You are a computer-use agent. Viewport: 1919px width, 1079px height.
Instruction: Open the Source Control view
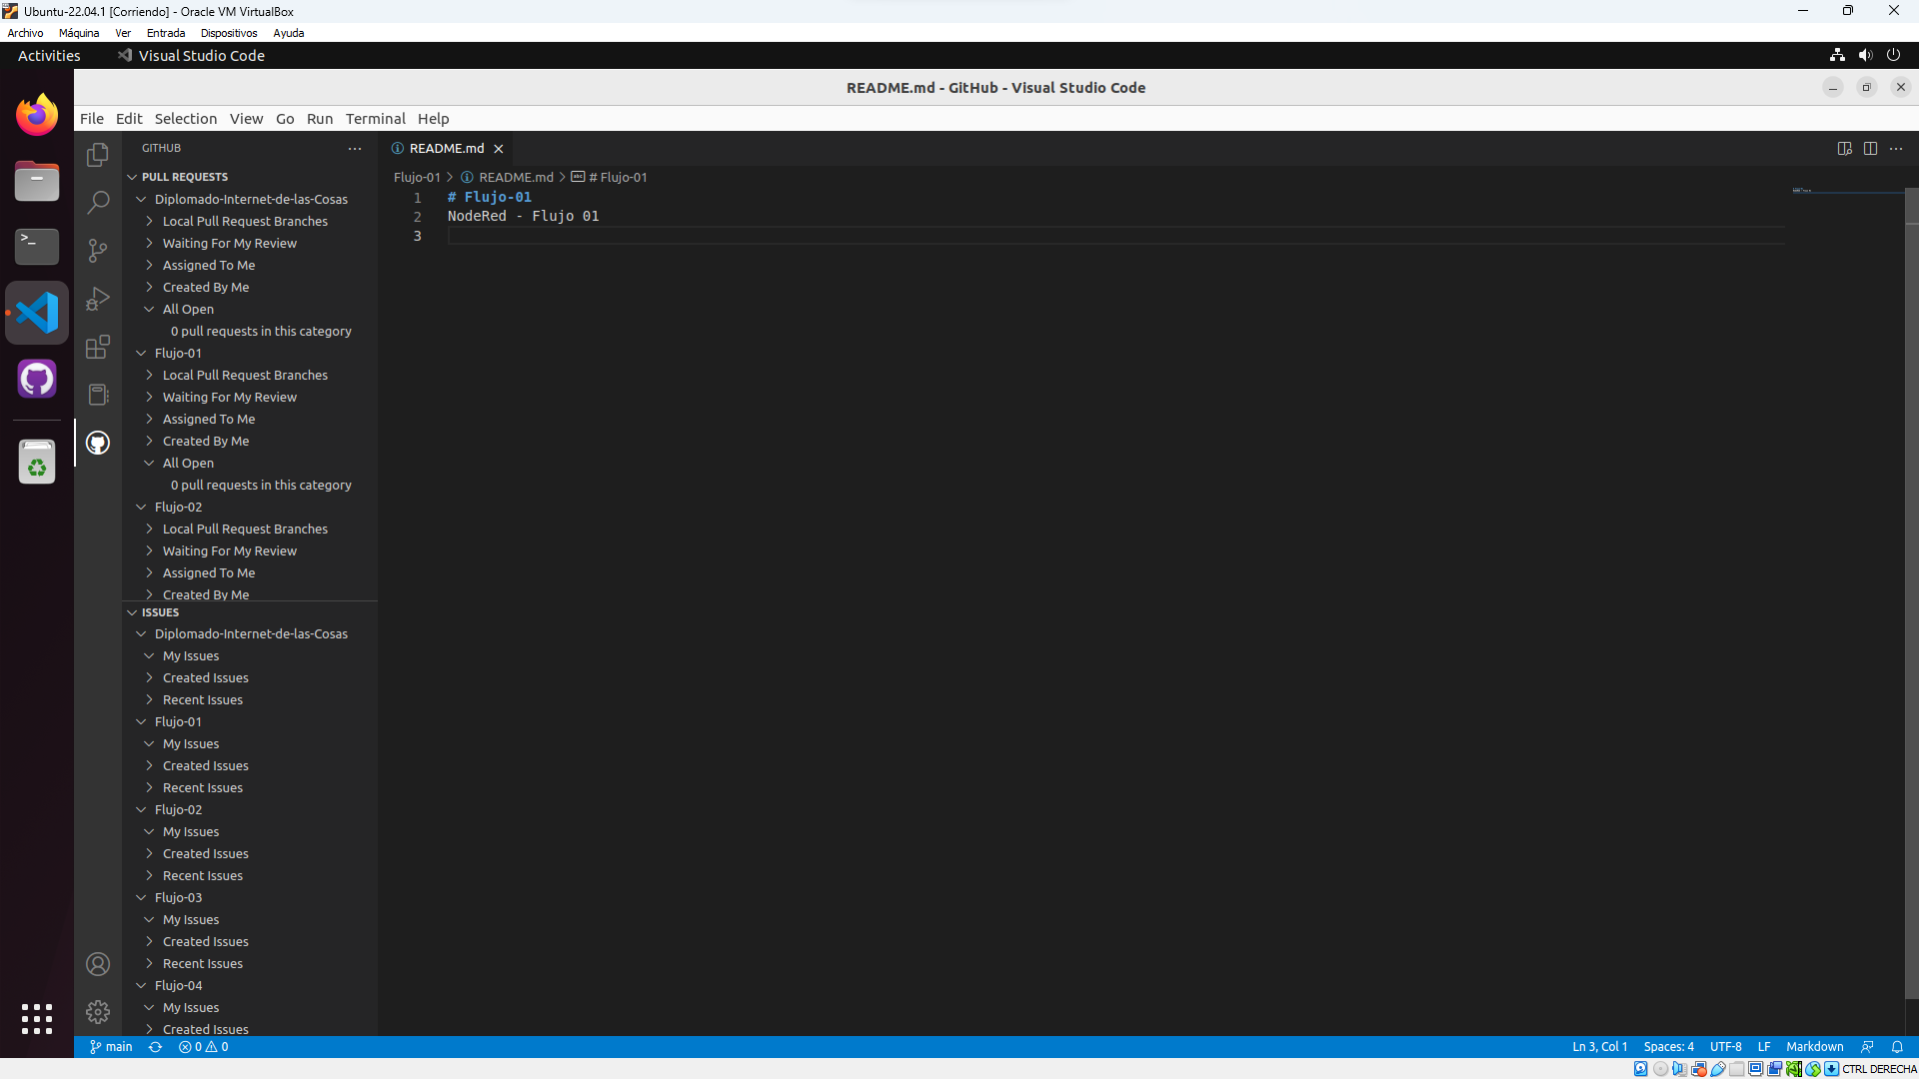pos(98,251)
